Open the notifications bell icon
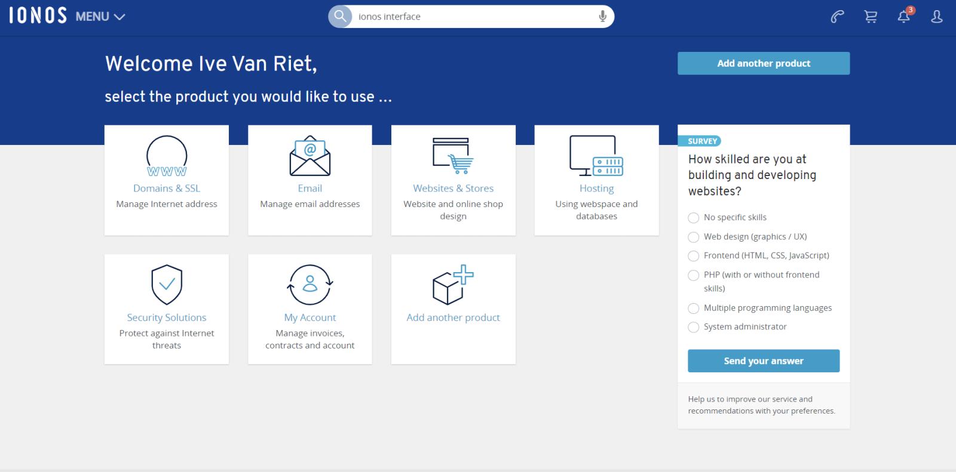 pos(903,17)
